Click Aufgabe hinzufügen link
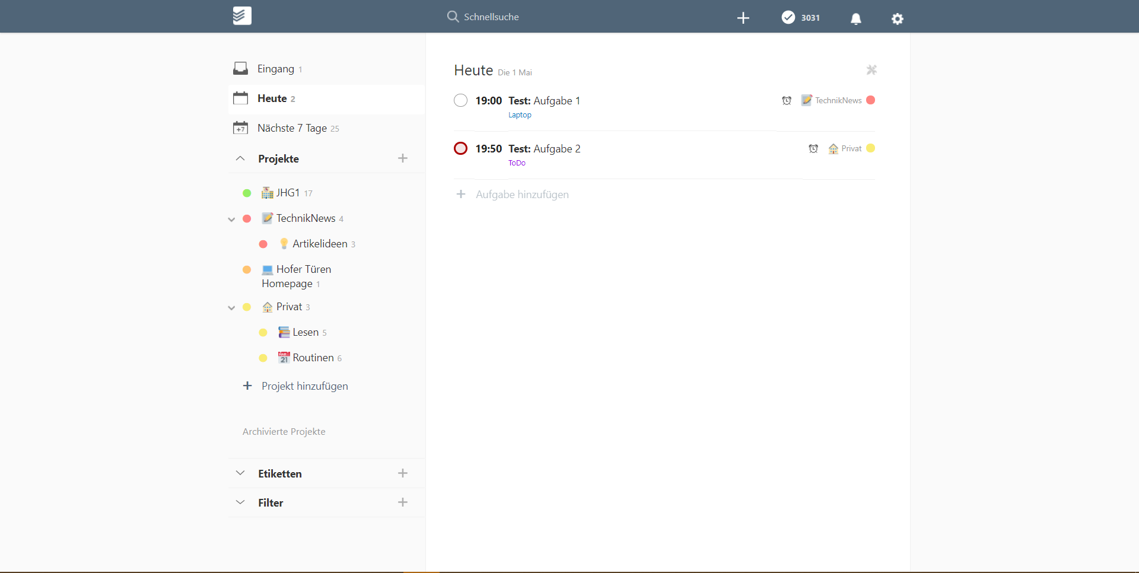This screenshot has width=1139, height=573. tap(522, 195)
